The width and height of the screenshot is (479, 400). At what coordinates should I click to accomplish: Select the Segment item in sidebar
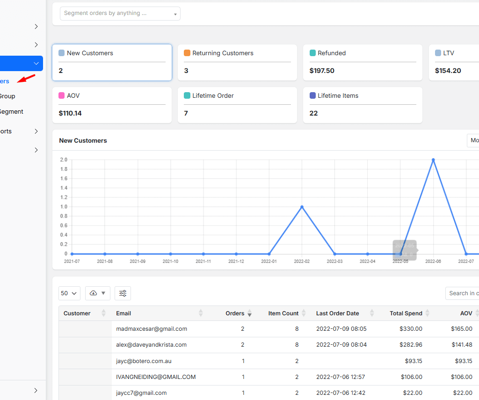(x=11, y=112)
